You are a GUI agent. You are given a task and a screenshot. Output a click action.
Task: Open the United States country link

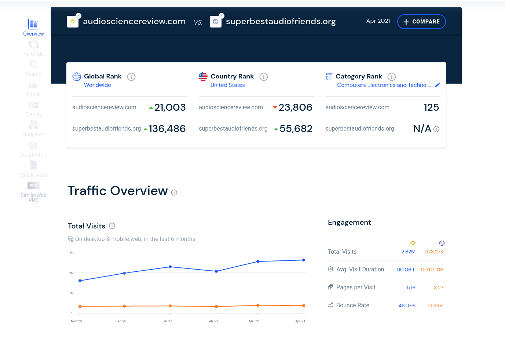228,85
